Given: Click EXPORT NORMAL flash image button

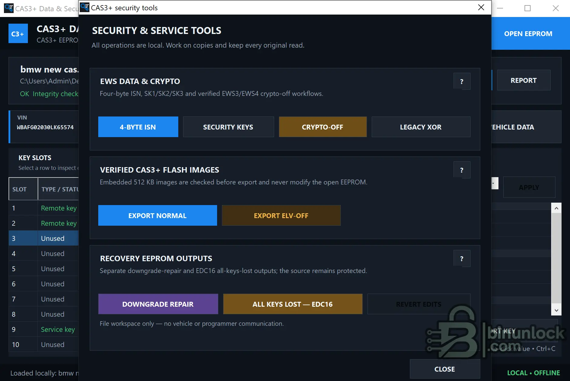Looking at the screenshot, I should click(x=158, y=215).
